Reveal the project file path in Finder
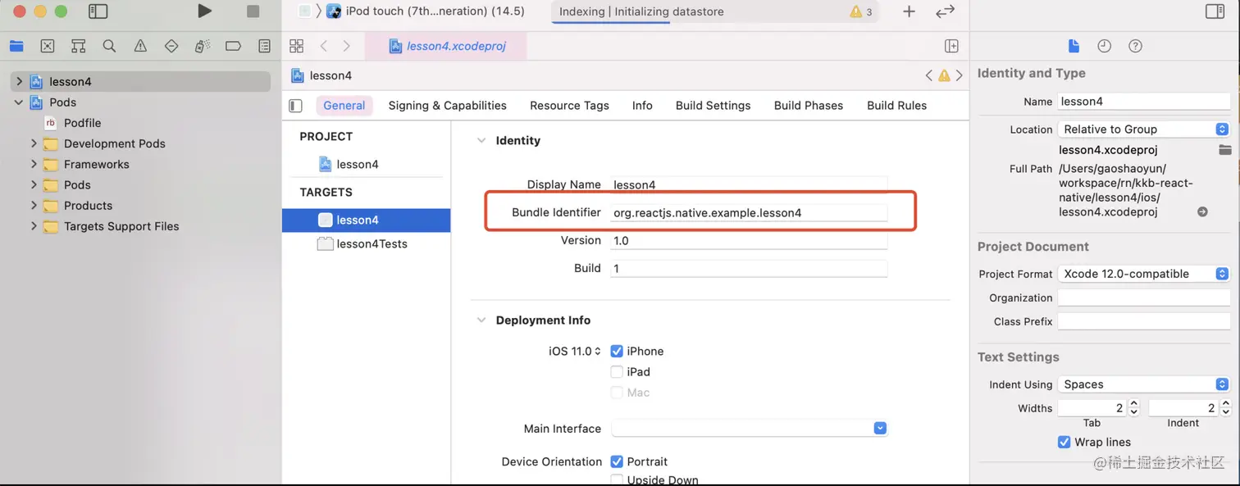 coord(1202,211)
